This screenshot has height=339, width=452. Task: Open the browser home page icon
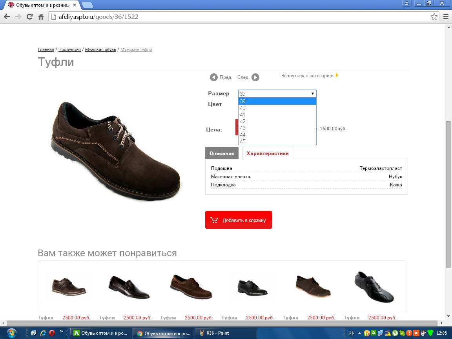(41, 17)
